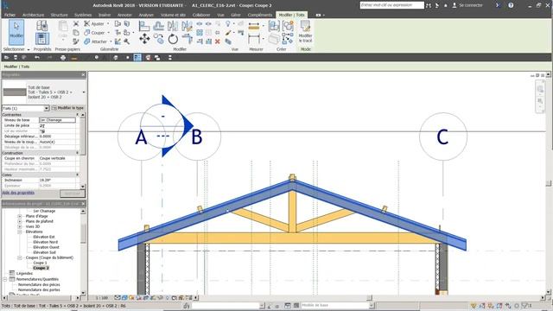Open the Compléments ribbon tab
553x311 pixels.
pyautogui.click(x=260, y=15)
